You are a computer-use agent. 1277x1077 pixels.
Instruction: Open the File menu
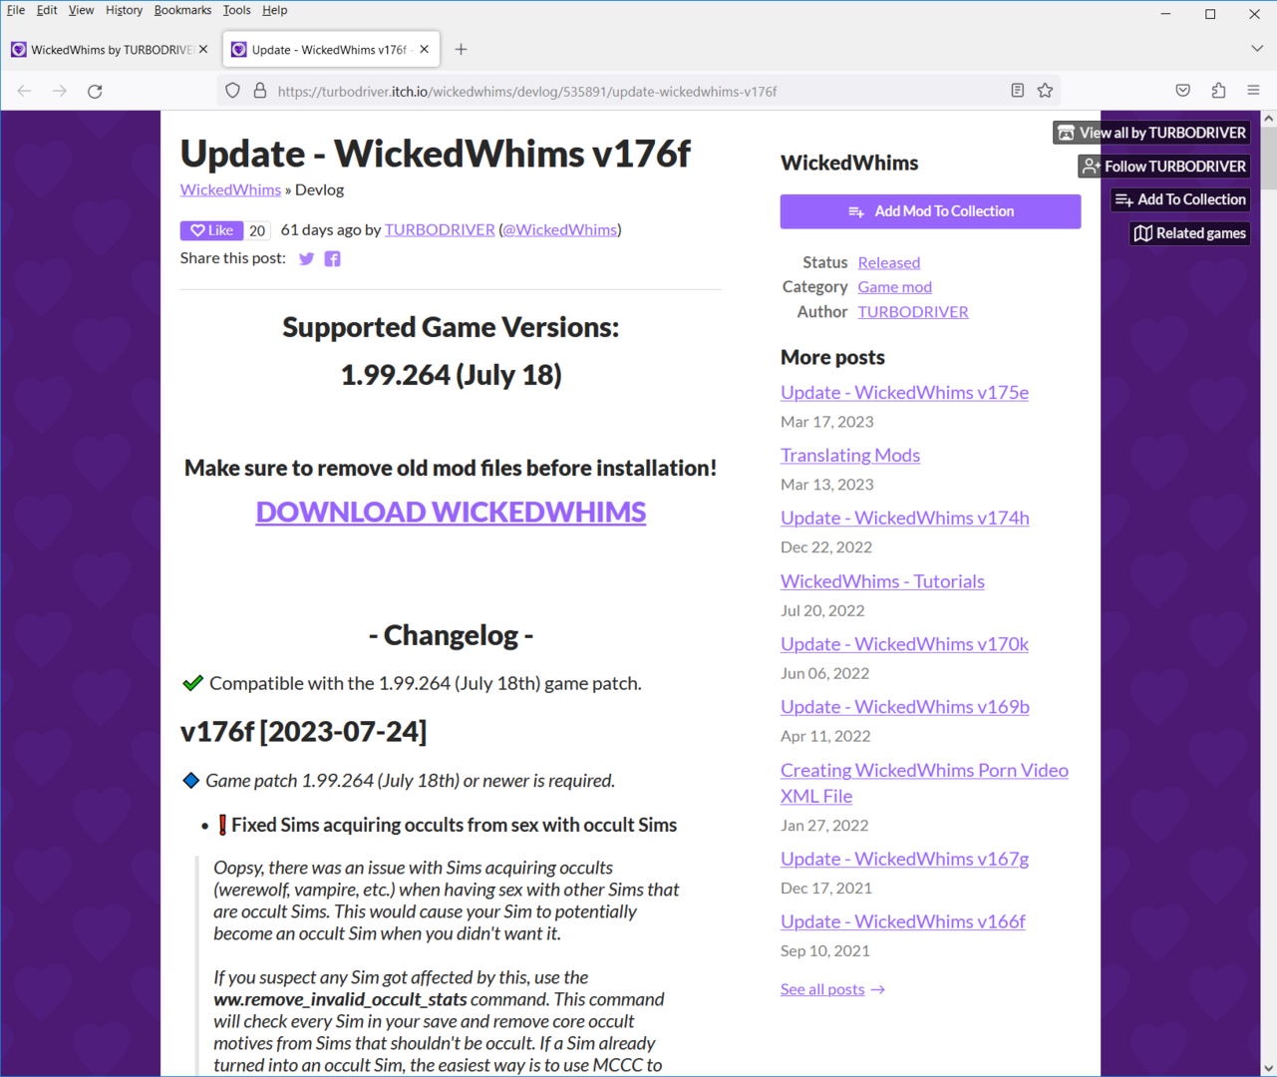[x=16, y=10]
